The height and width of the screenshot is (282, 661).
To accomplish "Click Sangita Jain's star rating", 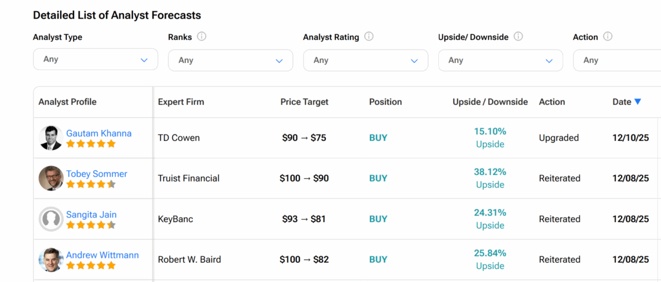I will [91, 225].
